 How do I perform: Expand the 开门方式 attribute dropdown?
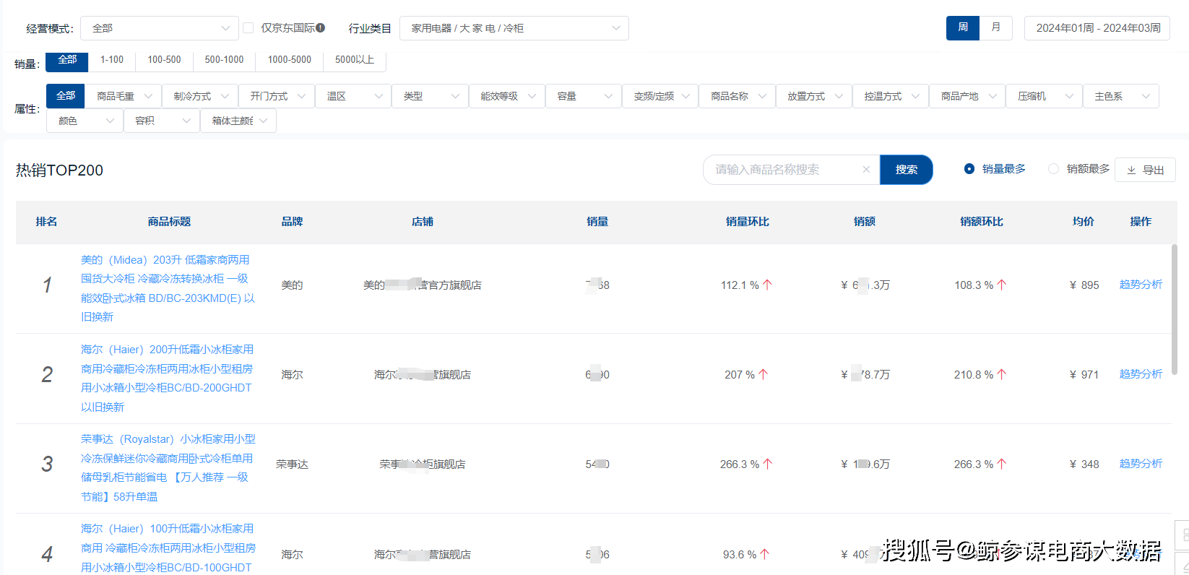tap(277, 96)
